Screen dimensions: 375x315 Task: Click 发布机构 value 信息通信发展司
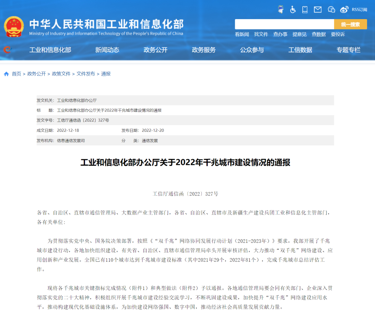71,140
